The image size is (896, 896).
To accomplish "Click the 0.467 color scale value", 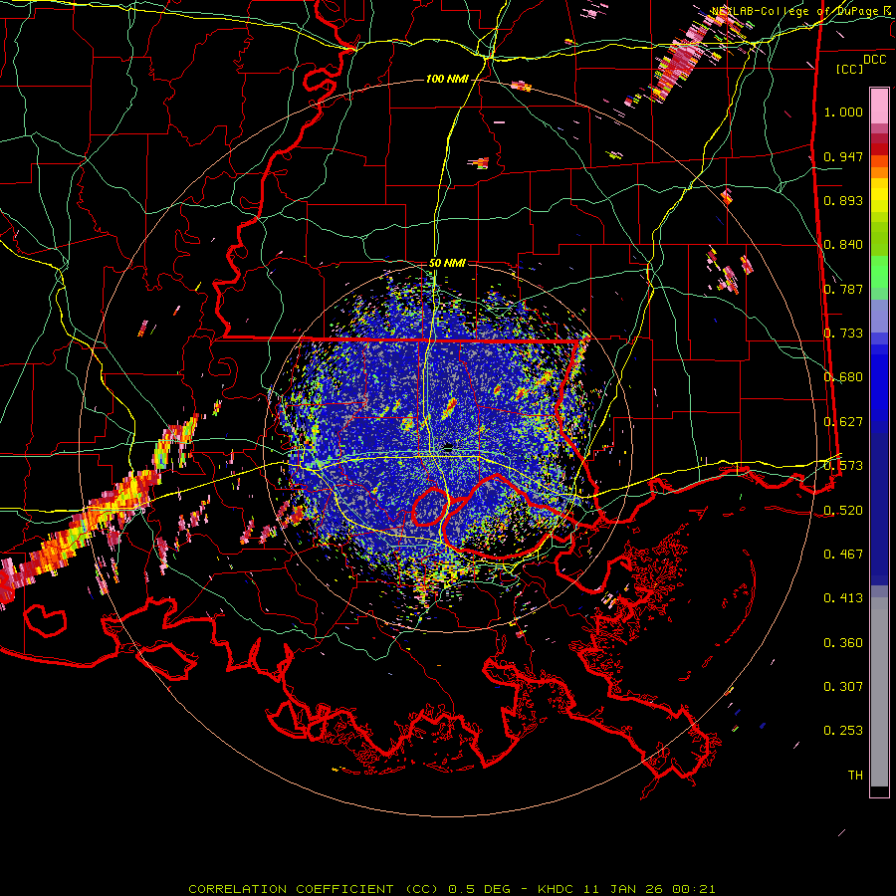I will point(843,555).
